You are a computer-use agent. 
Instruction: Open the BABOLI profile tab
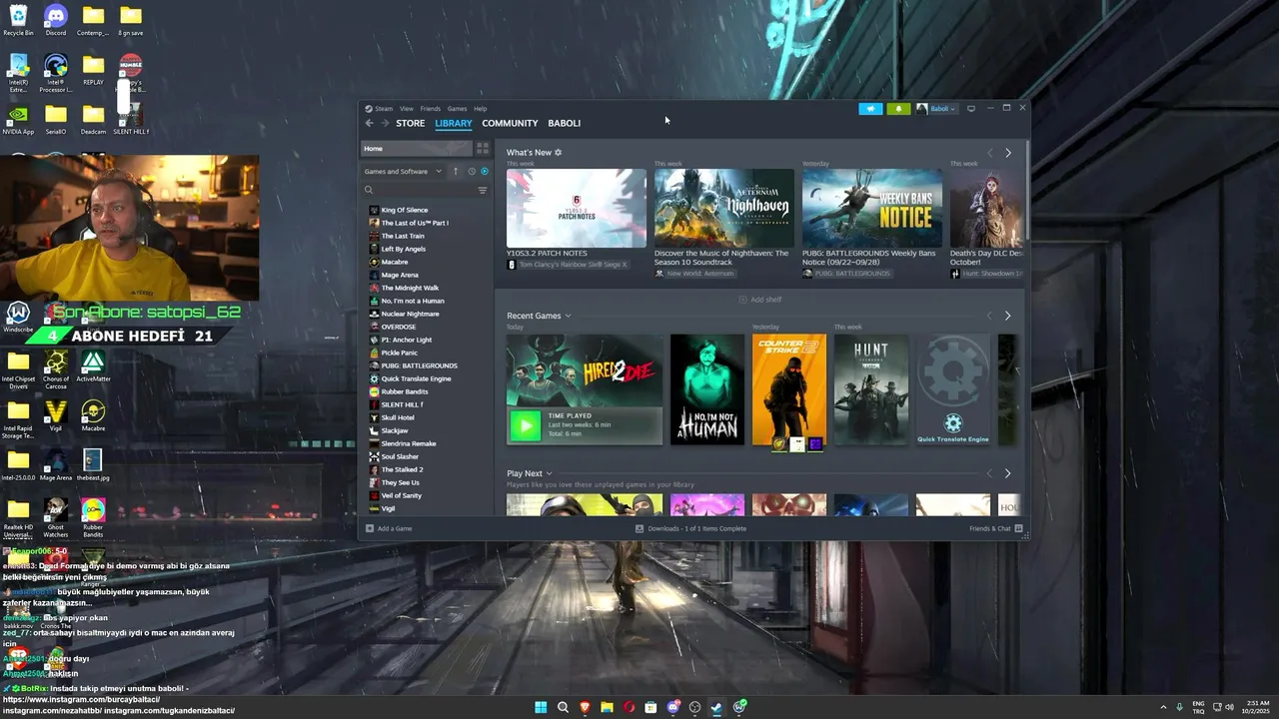pos(564,123)
